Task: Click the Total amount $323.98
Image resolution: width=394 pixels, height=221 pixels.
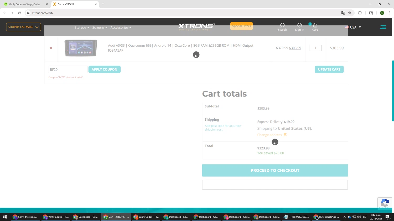Action: (263, 148)
